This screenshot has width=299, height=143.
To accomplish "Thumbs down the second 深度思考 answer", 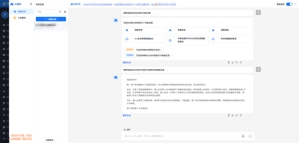I will point(237,115).
